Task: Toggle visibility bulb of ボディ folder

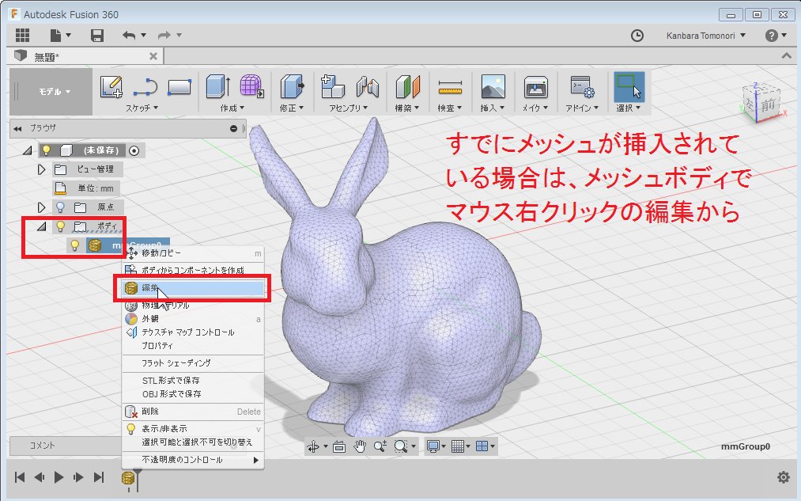Action: click(x=60, y=226)
